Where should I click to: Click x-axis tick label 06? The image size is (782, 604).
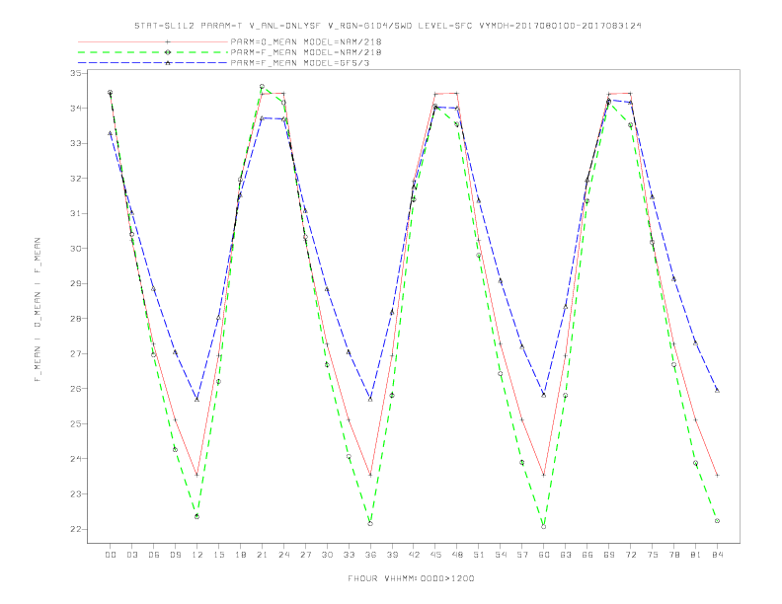click(154, 555)
